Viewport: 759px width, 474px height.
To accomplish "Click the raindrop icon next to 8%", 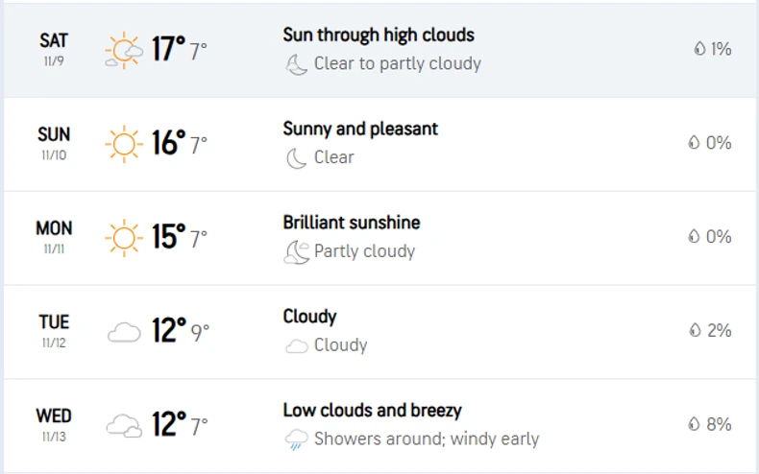I will coord(694,424).
